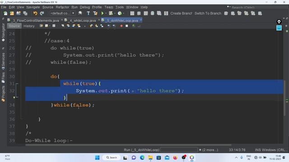Close the _3_FlowControlStatements.java tab
The width and height of the screenshot is (289, 162).
click(x=62, y=20)
